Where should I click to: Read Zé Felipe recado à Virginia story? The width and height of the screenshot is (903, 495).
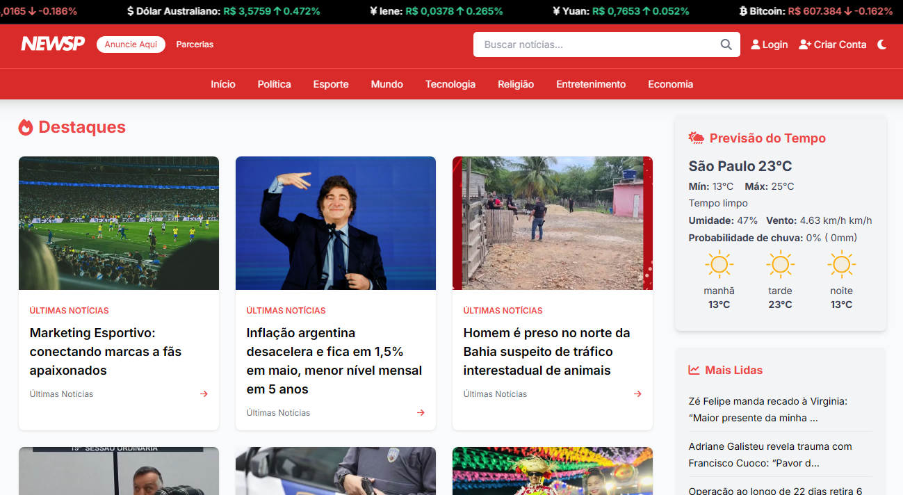(767, 409)
